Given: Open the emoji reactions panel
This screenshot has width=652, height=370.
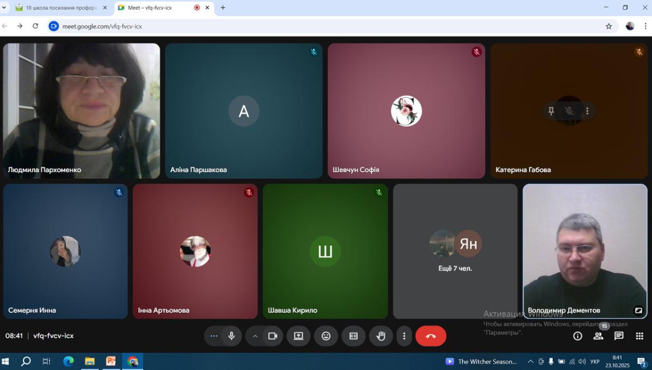Looking at the screenshot, I should [x=326, y=336].
